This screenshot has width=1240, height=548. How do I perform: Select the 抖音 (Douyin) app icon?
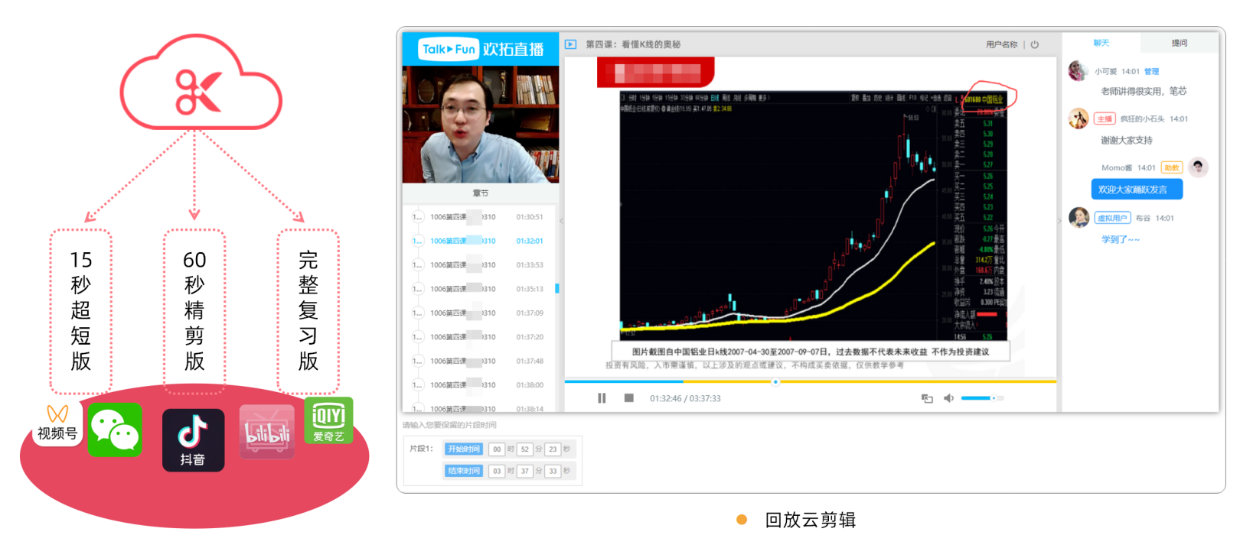click(193, 439)
